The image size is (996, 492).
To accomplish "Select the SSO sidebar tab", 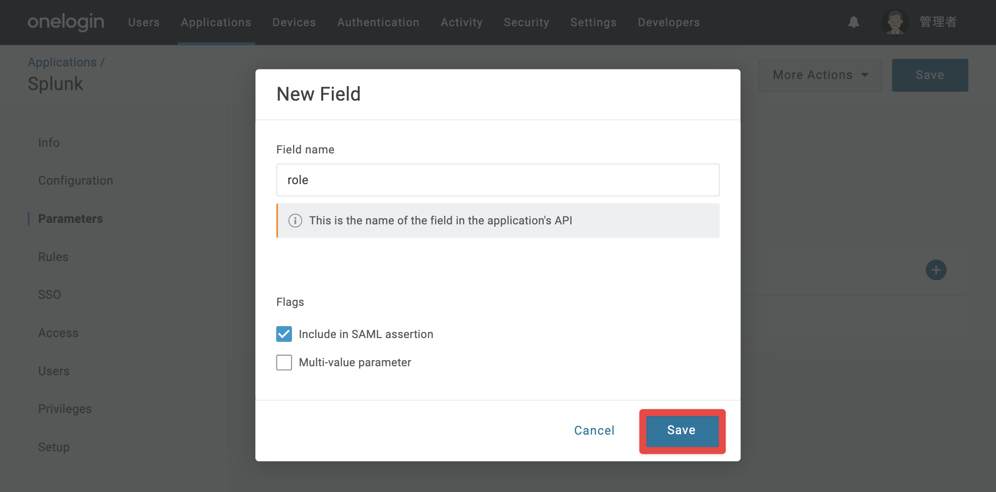I will 49,295.
